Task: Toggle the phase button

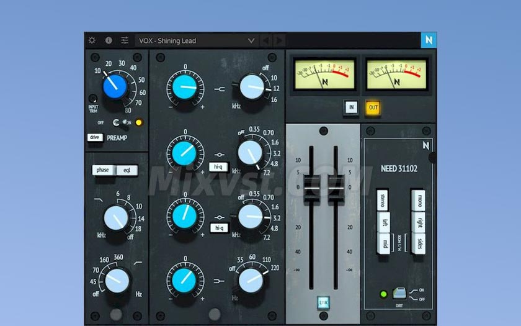Action: pyautogui.click(x=103, y=170)
